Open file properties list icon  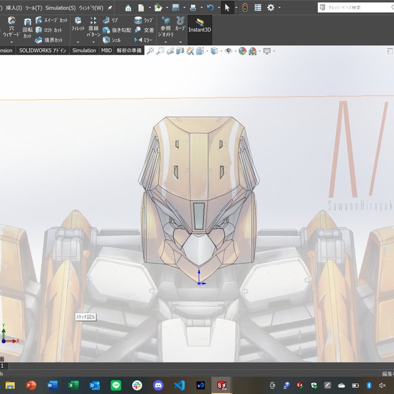point(258,8)
